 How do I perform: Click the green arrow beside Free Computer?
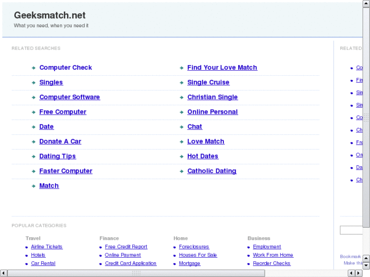click(x=34, y=112)
